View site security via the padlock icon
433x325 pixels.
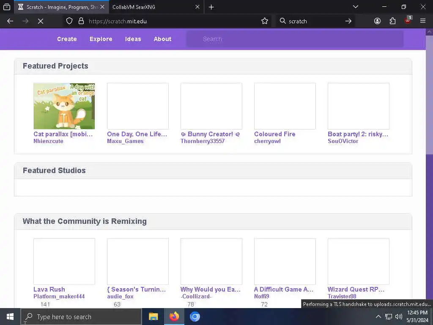pos(81,21)
